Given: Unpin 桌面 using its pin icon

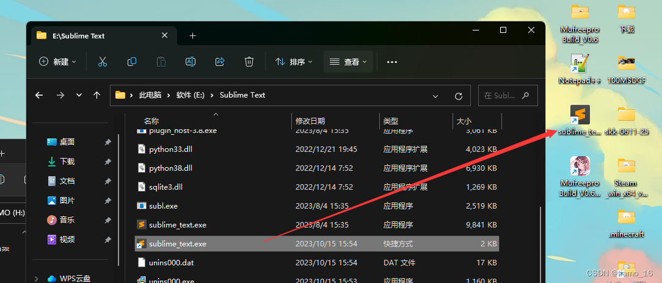Looking at the screenshot, I should tap(107, 143).
